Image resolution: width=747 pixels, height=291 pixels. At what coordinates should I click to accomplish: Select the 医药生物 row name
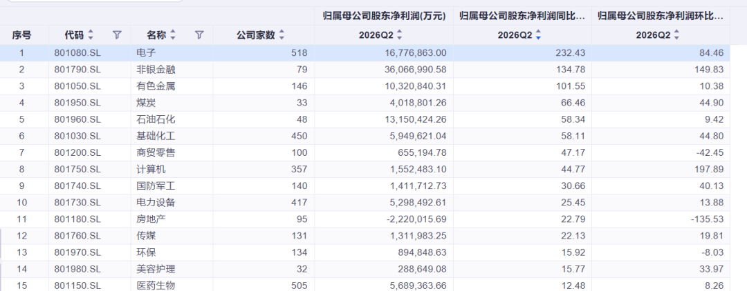156,285
